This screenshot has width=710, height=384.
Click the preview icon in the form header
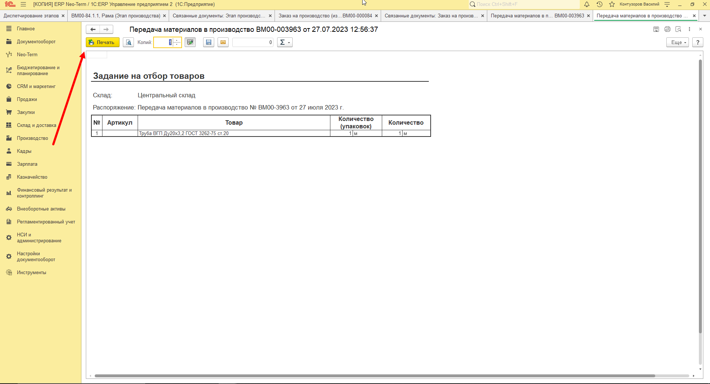[x=678, y=29]
